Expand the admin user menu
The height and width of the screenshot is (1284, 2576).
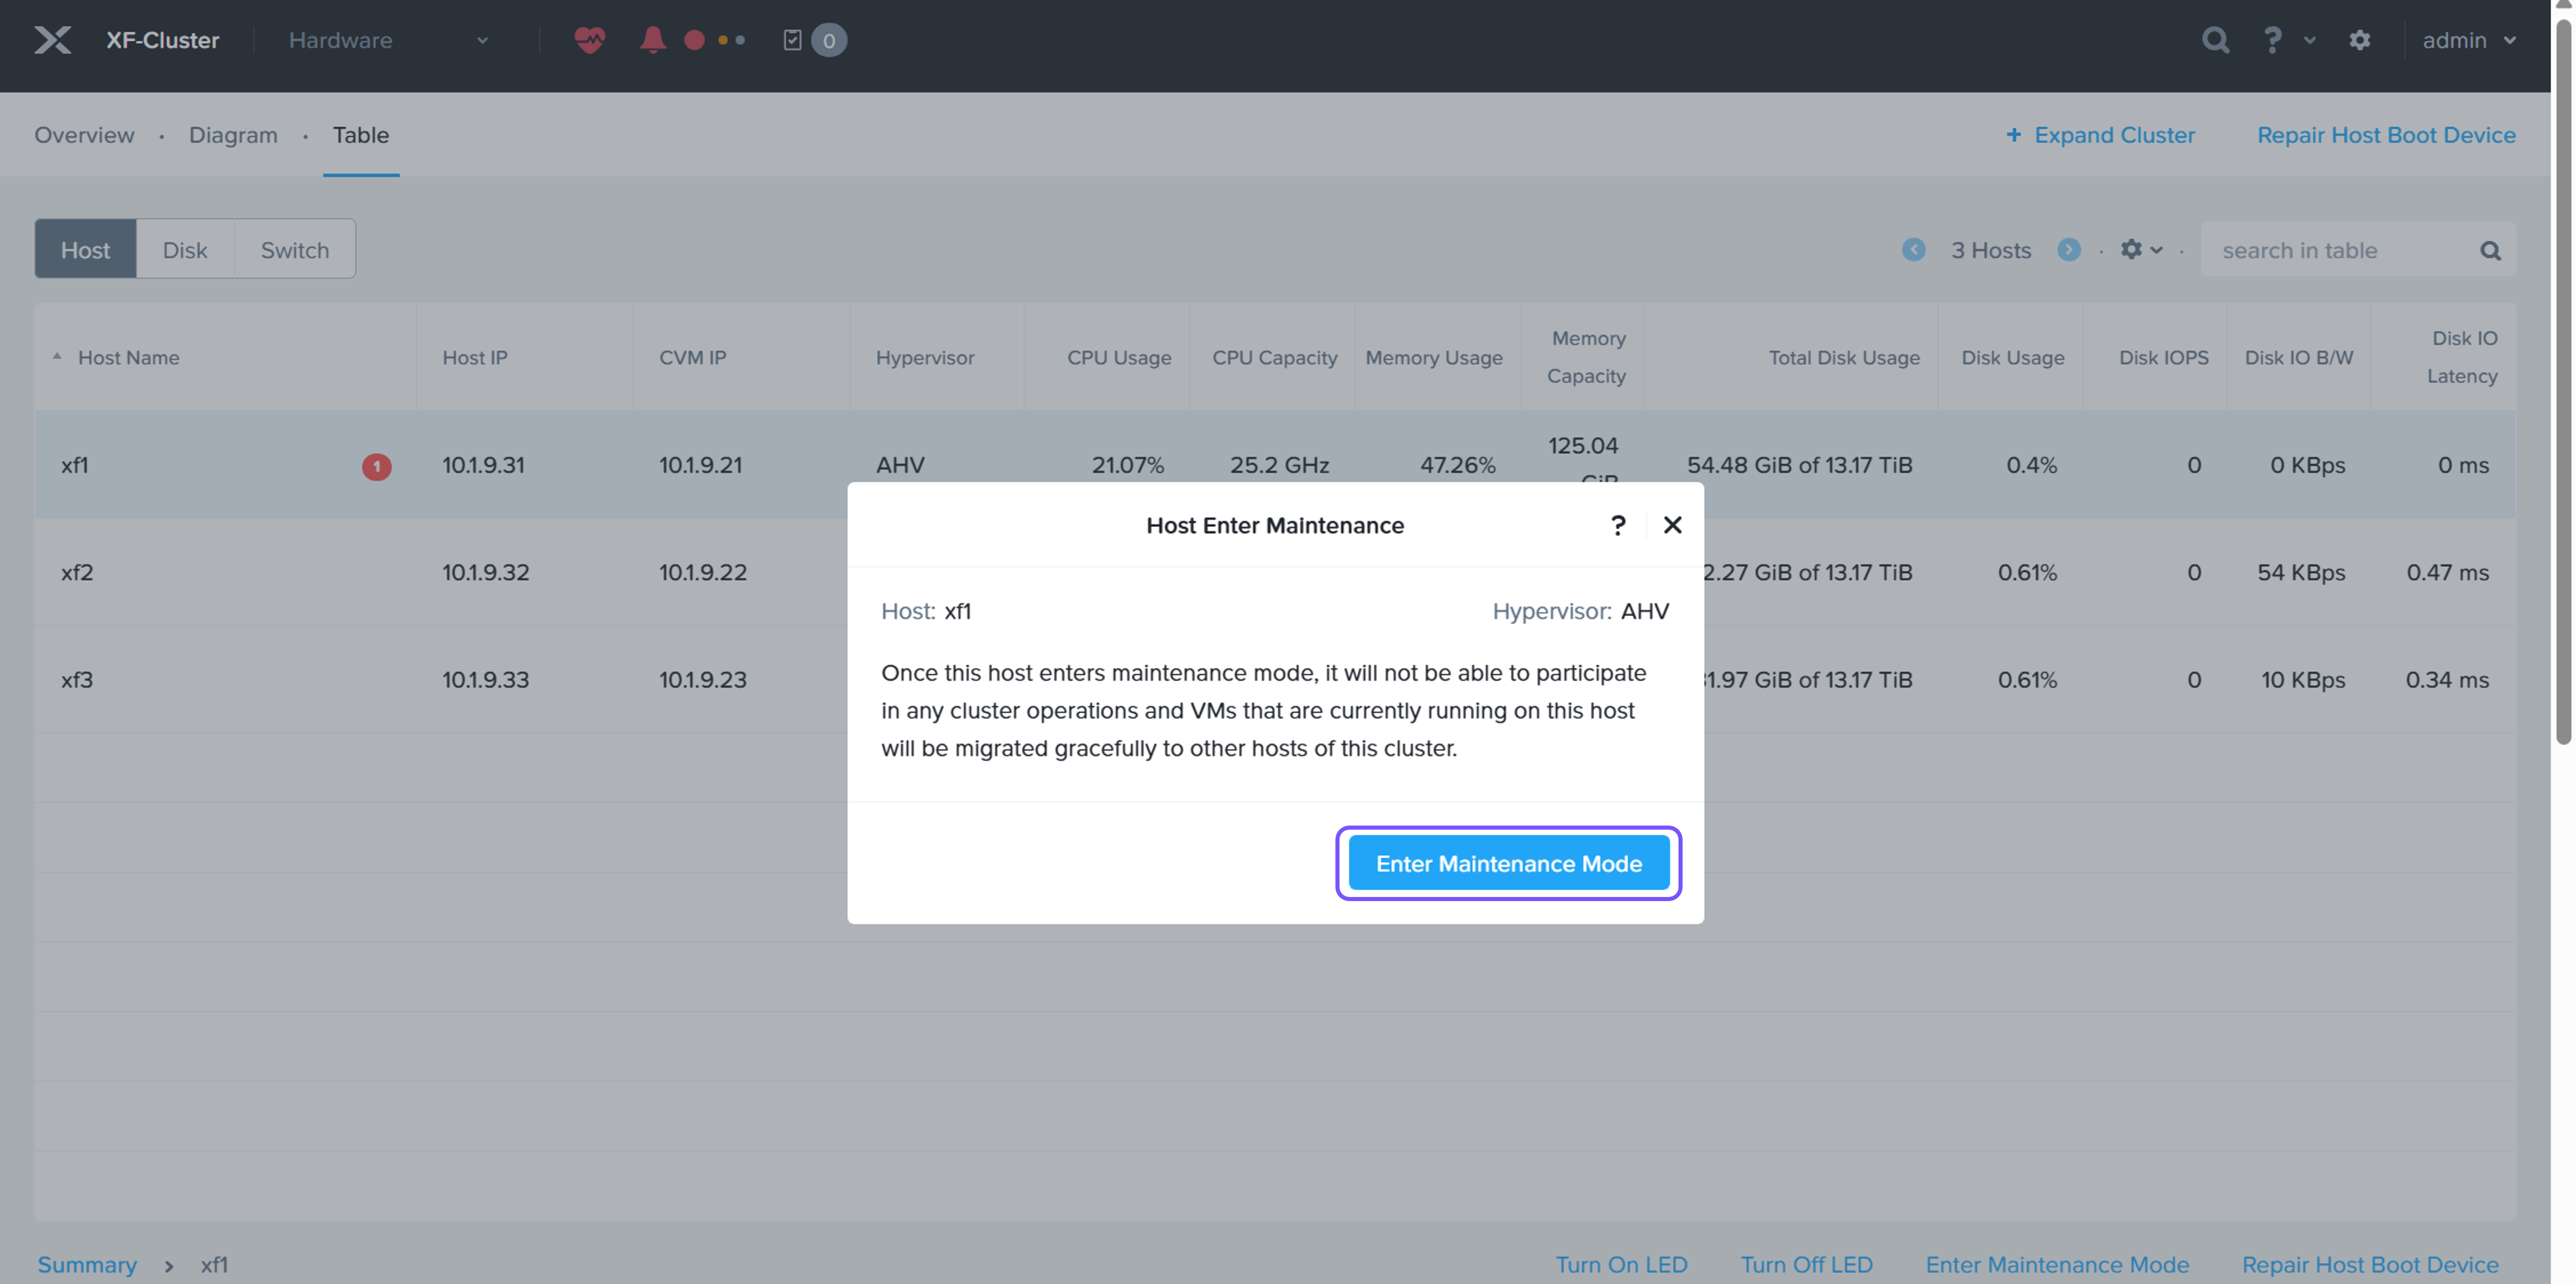pyautogui.click(x=2467, y=40)
